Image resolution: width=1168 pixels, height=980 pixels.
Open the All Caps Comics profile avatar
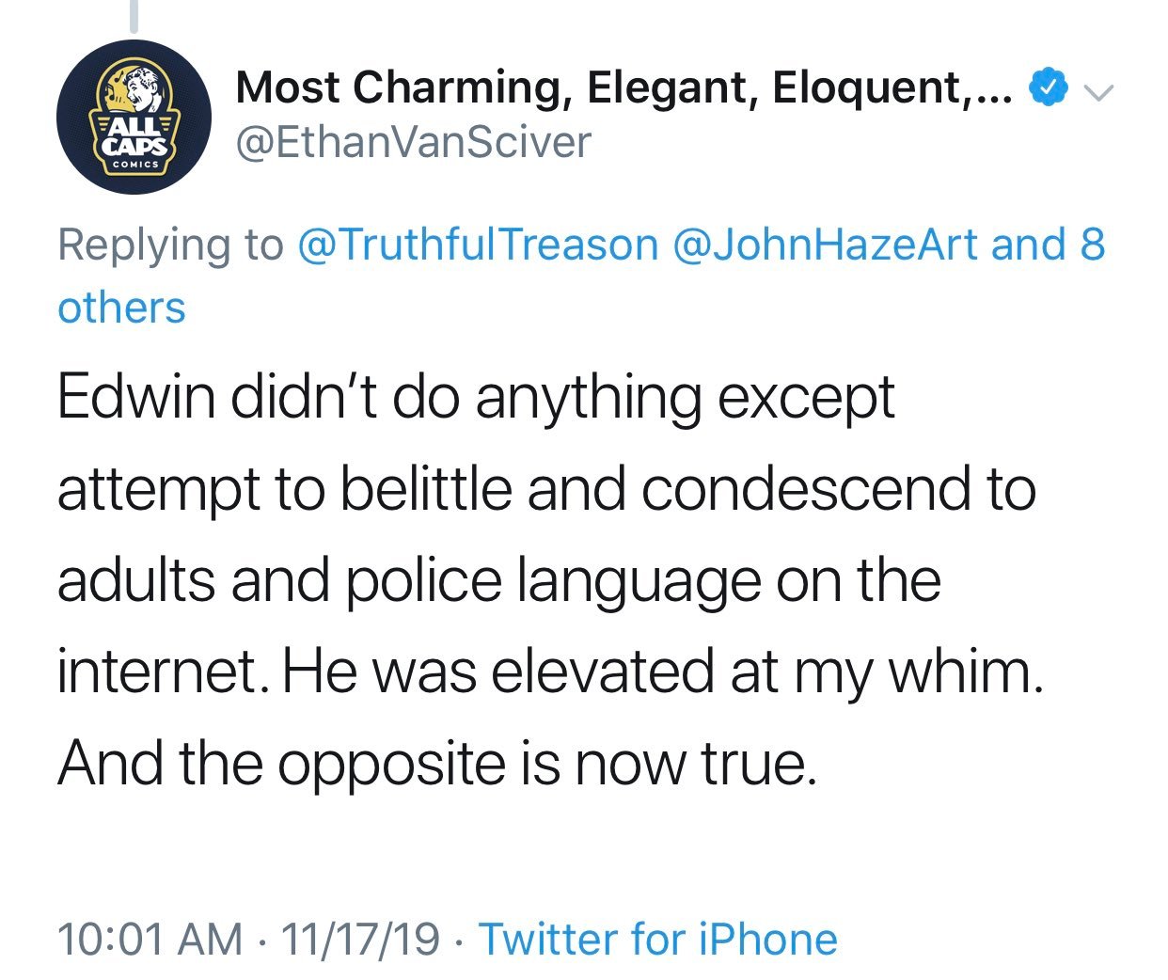(x=134, y=118)
